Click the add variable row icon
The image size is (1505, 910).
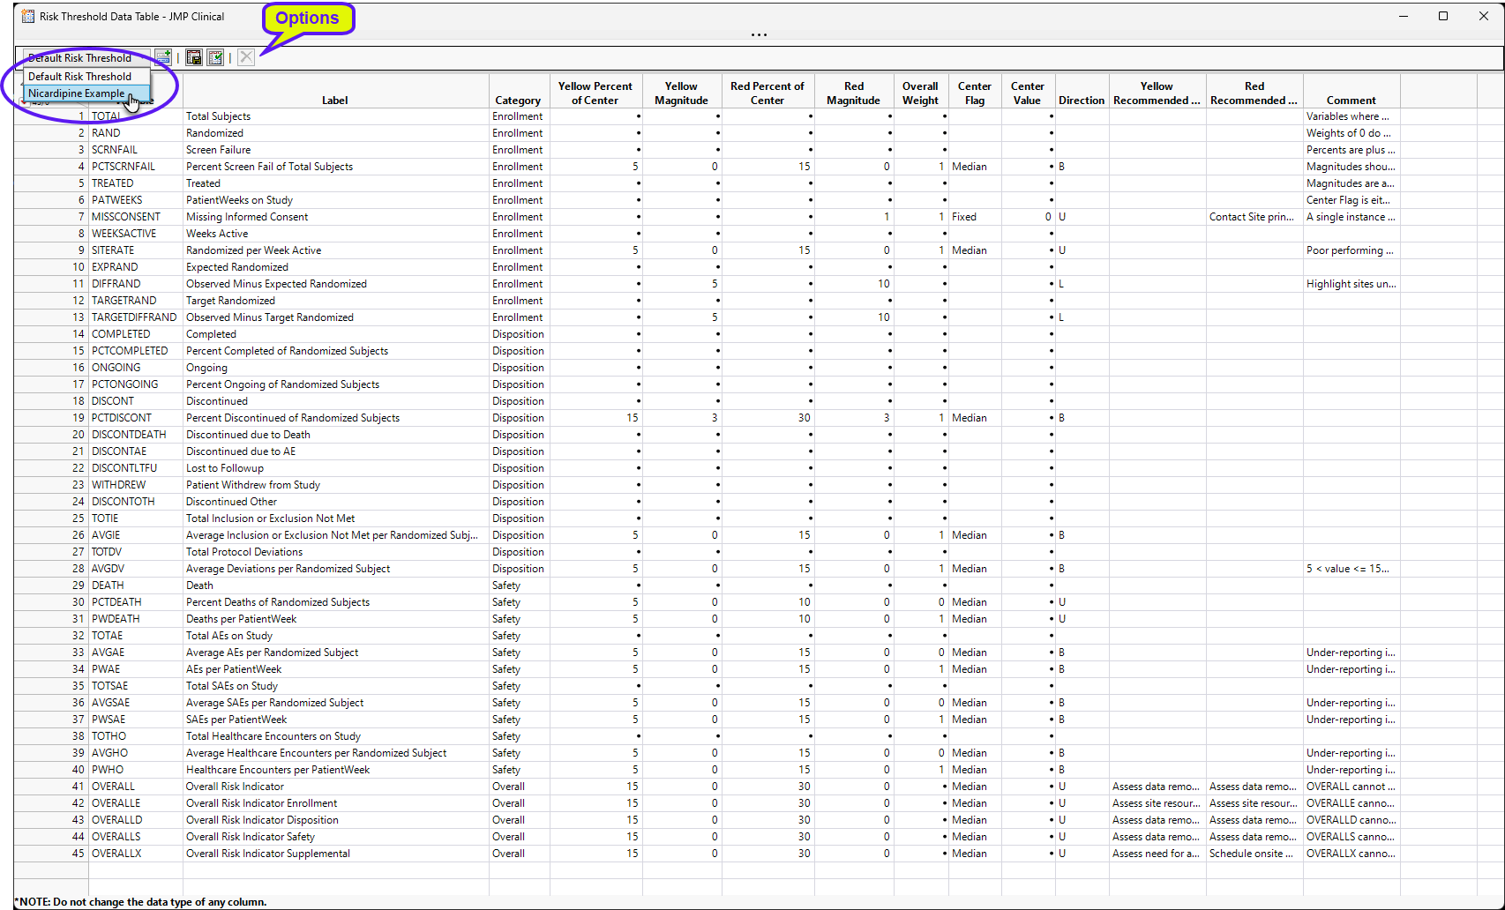pos(163,57)
